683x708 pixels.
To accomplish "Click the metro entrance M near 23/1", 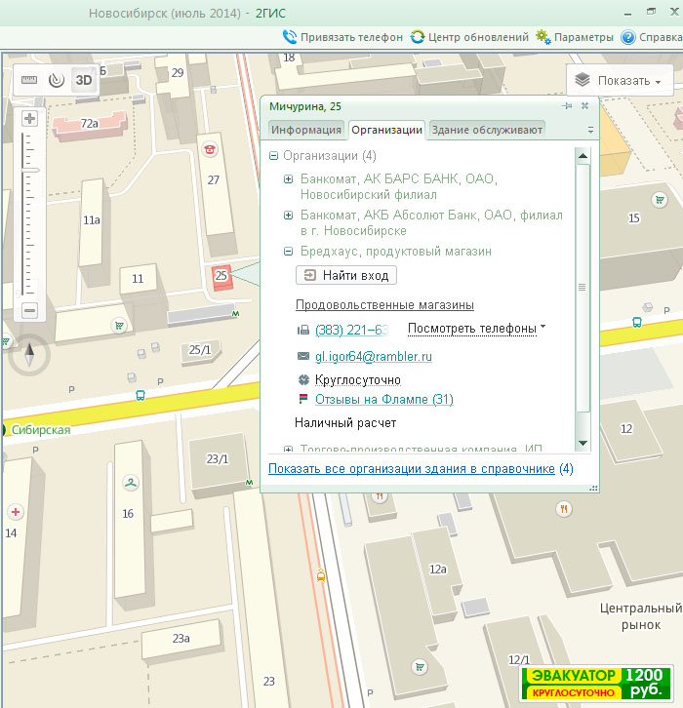I will click(x=249, y=483).
